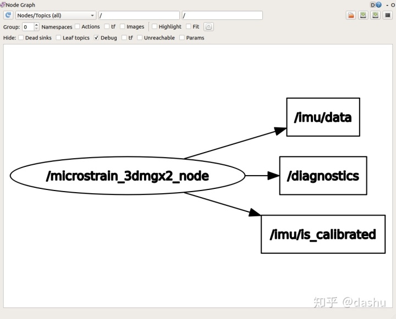396x319 pixels.
Task: Focus the first namespace filter field
Action: point(139,15)
